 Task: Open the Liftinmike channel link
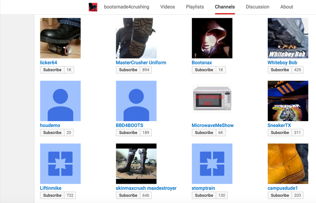(x=51, y=188)
